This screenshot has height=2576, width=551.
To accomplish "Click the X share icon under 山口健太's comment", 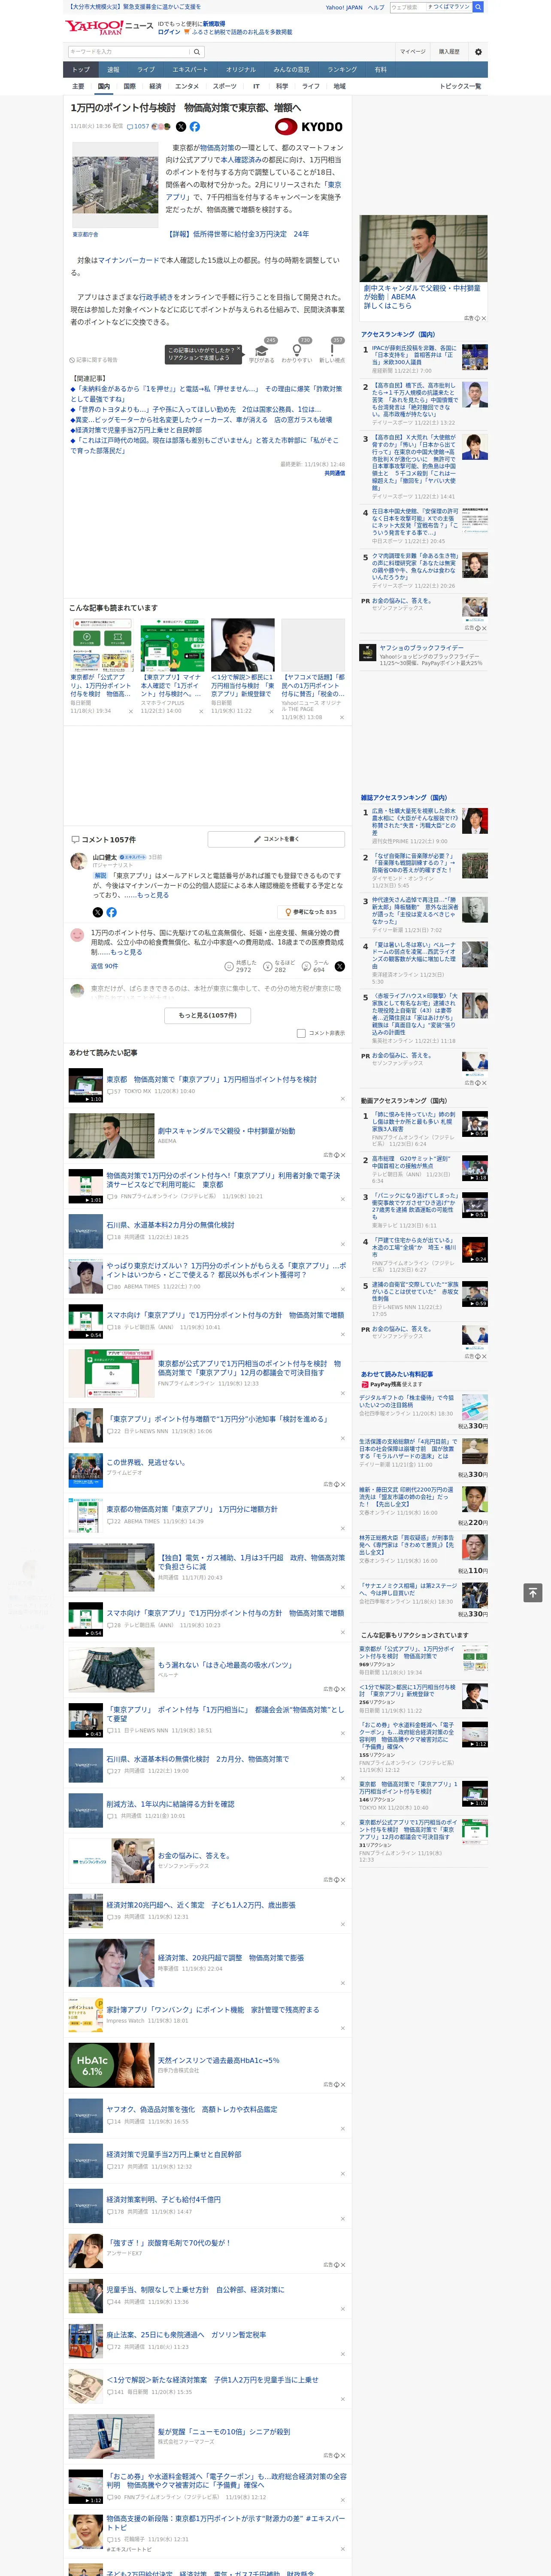I will [97, 912].
